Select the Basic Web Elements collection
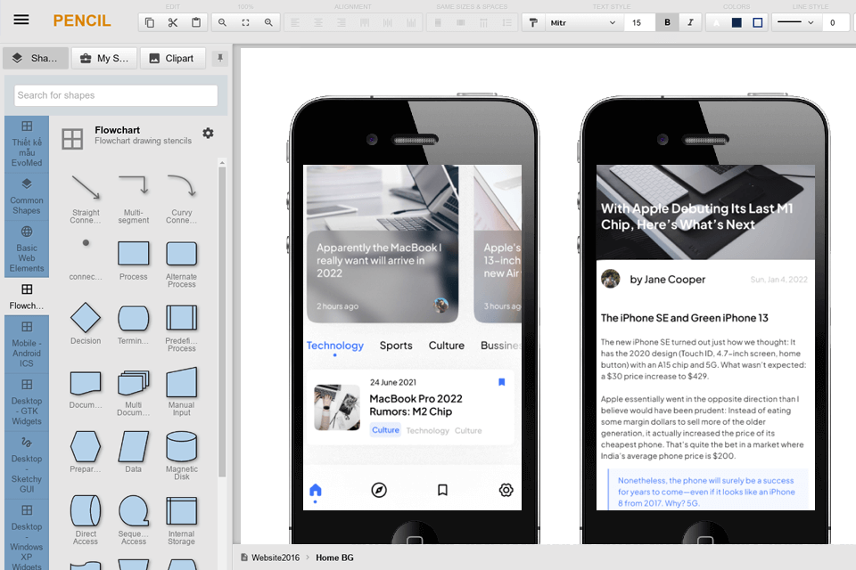856x570 pixels. pos(27,249)
